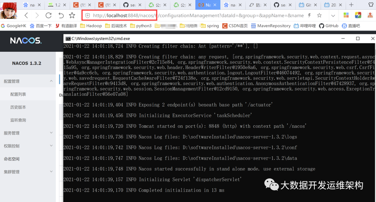Click the log line ending '\logs'
The width and height of the screenshot is (376, 202).
[x=180, y=137]
